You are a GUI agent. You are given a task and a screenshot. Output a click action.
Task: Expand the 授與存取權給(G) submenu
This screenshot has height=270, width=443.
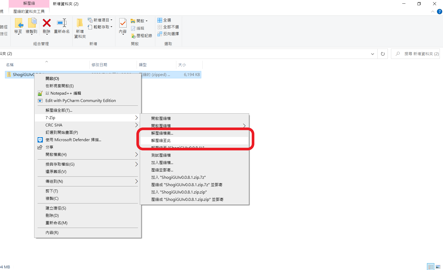click(88, 164)
